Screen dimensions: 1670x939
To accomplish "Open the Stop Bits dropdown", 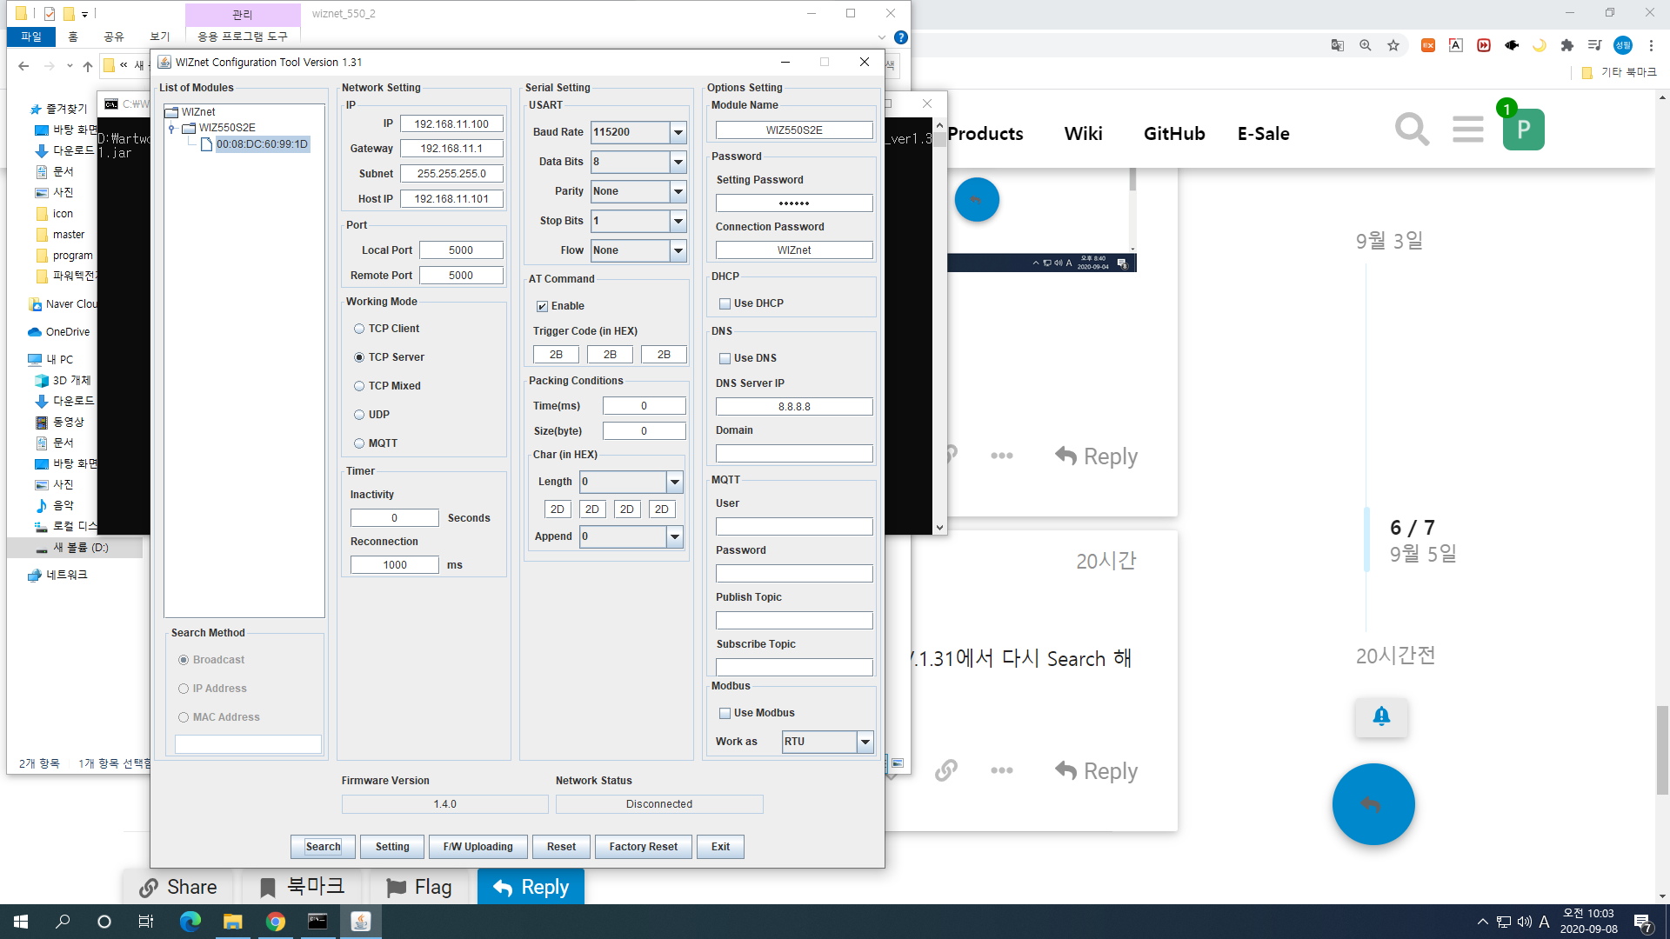I will coord(678,221).
